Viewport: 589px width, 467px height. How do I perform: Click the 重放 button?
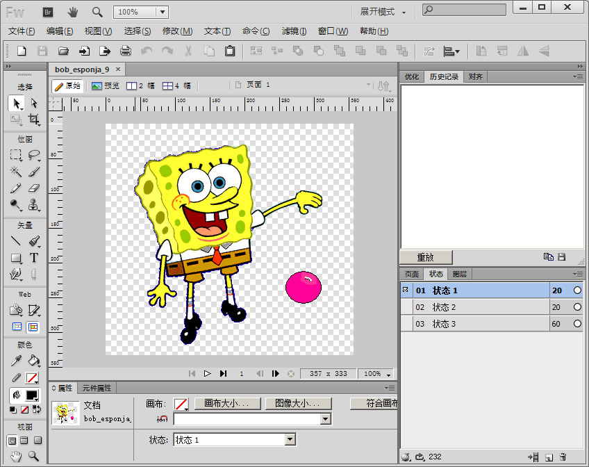click(426, 257)
